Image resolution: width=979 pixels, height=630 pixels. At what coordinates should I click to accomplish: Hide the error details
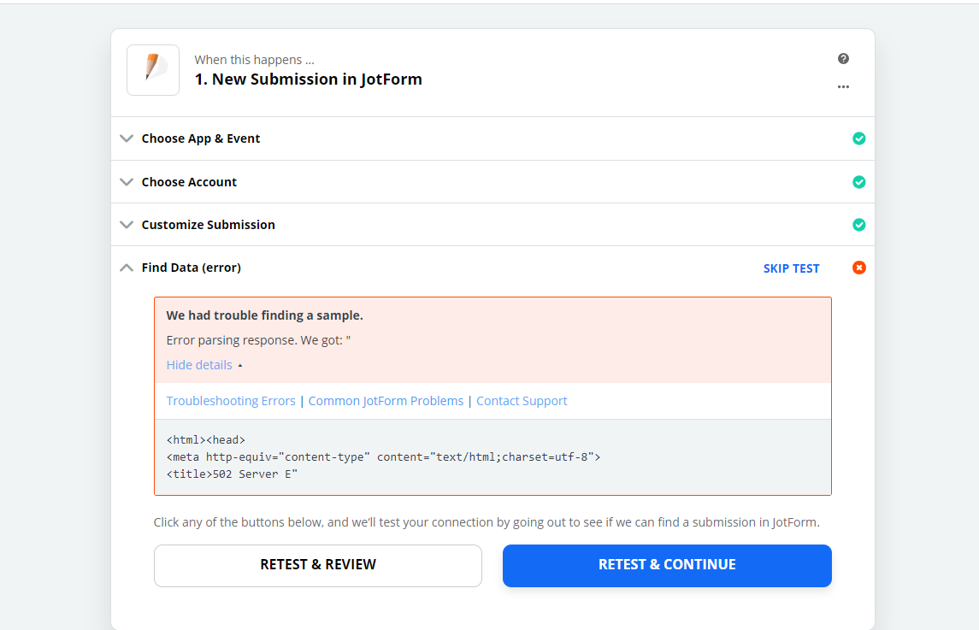[199, 364]
